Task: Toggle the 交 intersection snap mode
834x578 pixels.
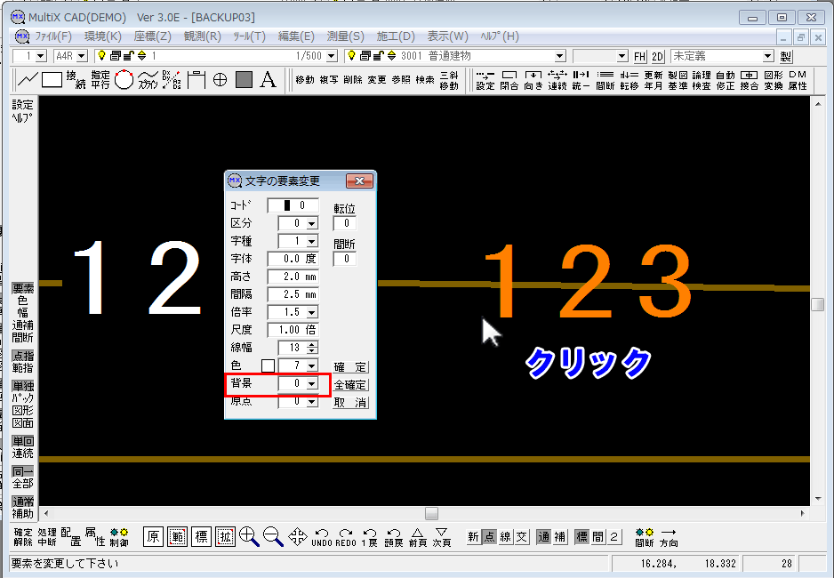Action: [x=522, y=537]
